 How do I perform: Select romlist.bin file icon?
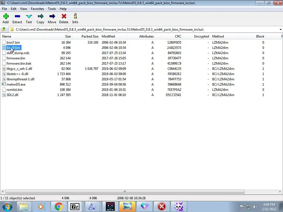click(4, 89)
